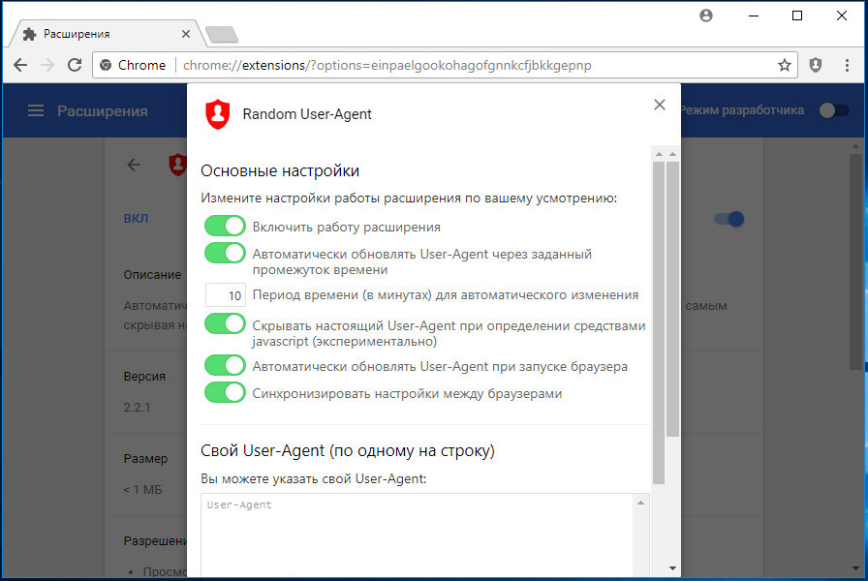The image size is (868, 581).
Task: Click the red shield logo in dialog header
Action: [x=218, y=114]
